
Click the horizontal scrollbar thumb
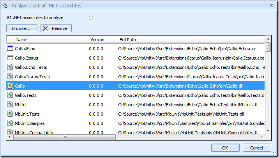point(64,137)
